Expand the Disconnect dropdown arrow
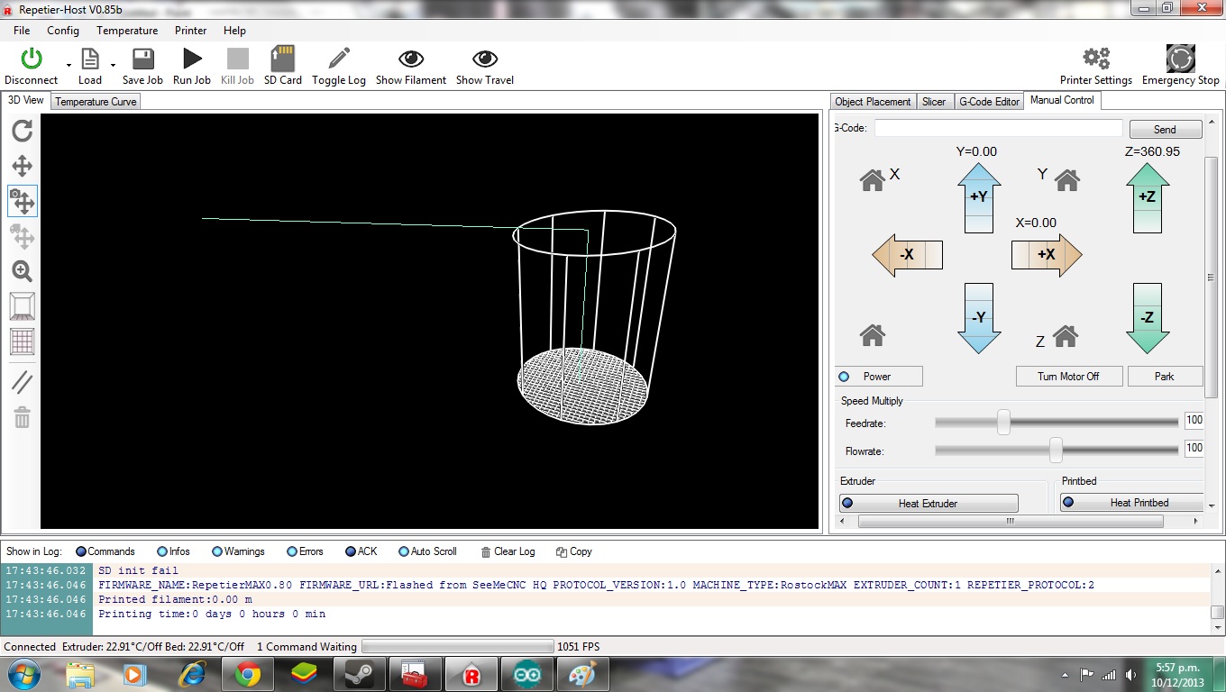This screenshot has height=692, width=1226. click(69, 65)
